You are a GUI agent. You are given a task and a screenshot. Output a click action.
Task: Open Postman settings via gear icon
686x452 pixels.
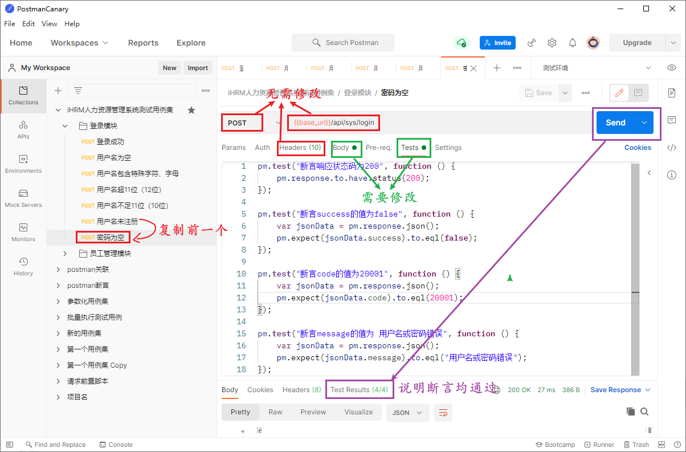(x=552, y=43)
